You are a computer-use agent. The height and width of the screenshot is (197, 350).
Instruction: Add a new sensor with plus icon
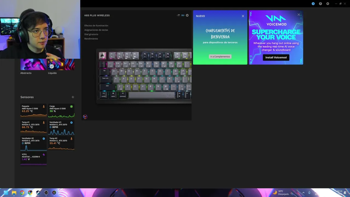click(73, 97)
